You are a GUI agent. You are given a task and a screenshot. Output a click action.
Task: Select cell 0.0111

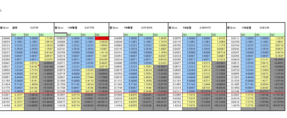[234, 38]
